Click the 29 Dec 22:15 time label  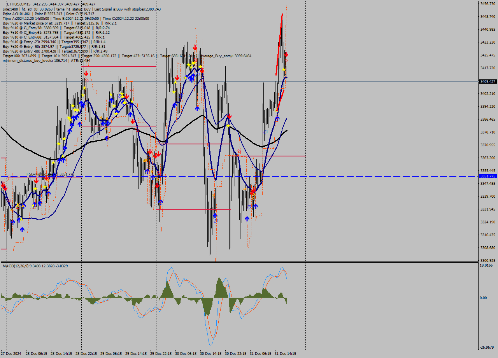coord(161,354)
